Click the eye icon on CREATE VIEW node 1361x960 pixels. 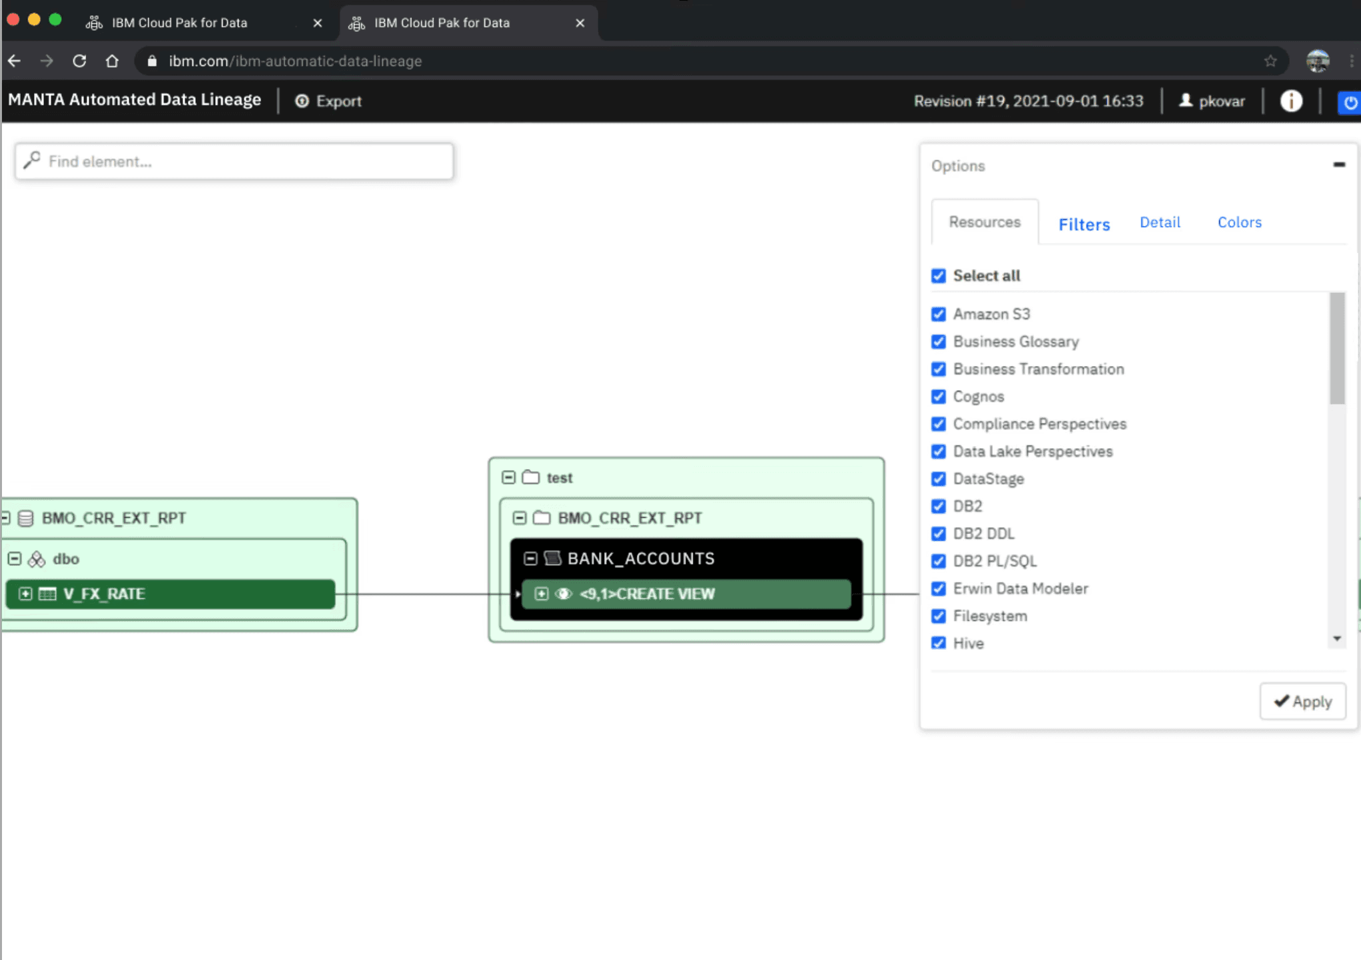click(564, 594)
